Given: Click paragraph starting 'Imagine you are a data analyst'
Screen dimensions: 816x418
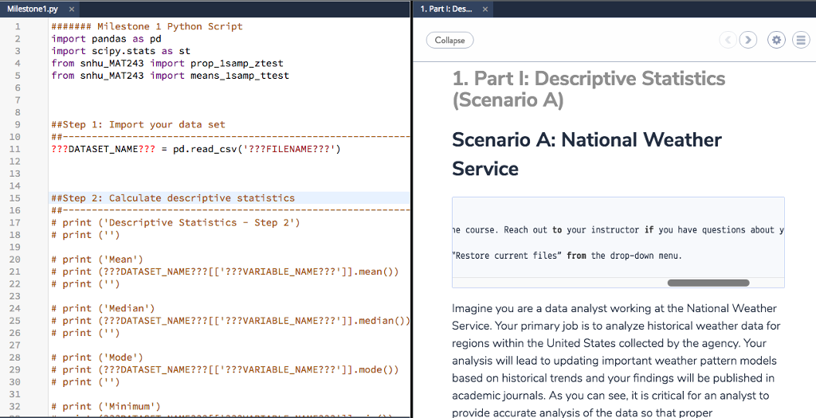Looking at the screenshot, I should (614, 361).
